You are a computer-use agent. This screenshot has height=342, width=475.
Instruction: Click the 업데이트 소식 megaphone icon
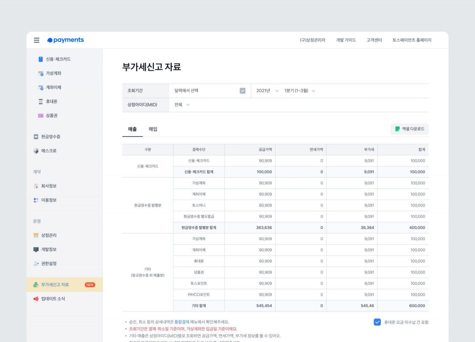(x=36, y=299)
